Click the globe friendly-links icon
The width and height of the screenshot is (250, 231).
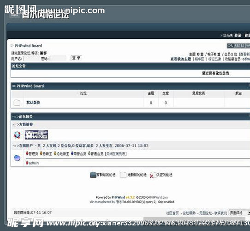[17, 135]
